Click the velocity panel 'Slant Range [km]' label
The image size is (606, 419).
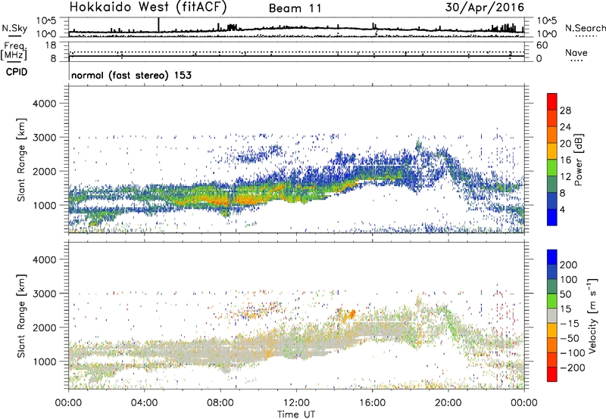pos(21,316)
